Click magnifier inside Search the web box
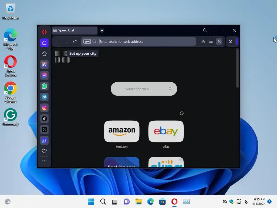Screen dimensions: 277x208 [x=170, y=89]
